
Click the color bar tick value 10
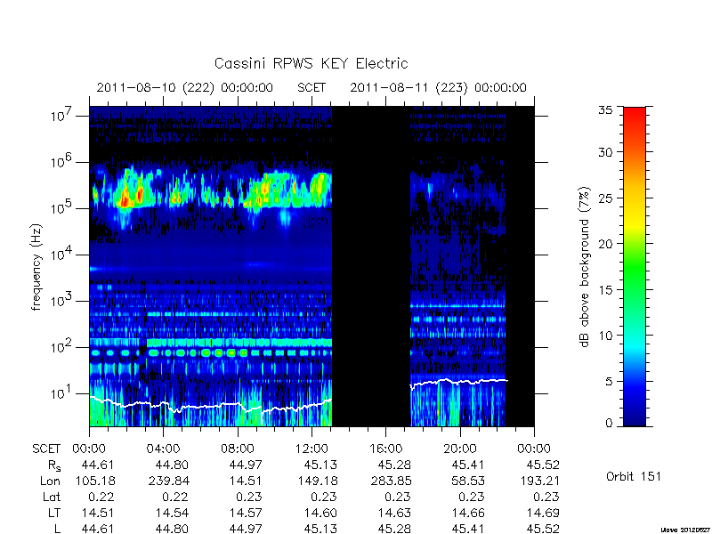[x=606, y=336]
